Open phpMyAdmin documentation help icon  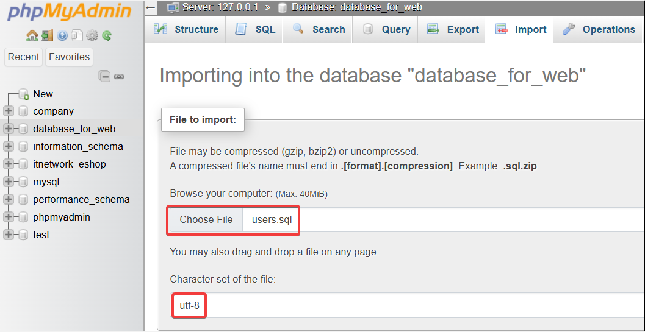62,35
